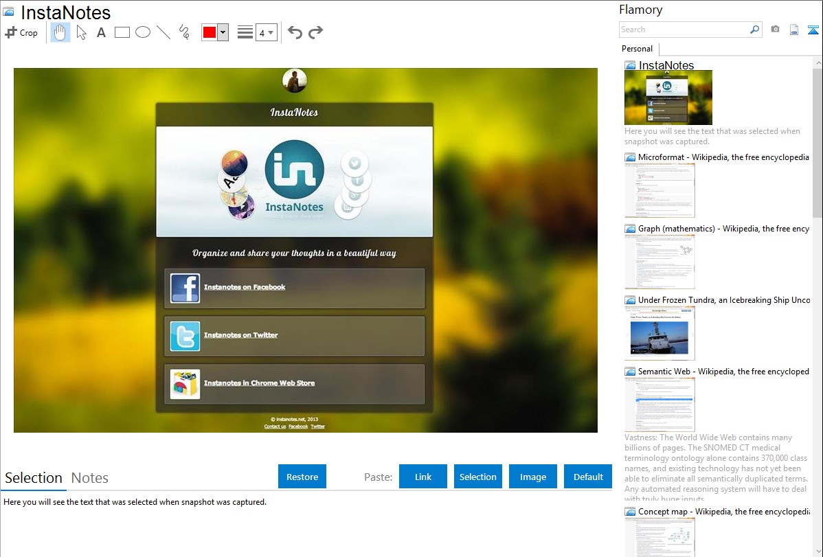Activate the hand pan tool
823x557 pixels.
60,32
